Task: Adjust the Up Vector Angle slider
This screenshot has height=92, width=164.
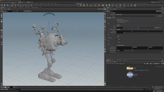Action: [x=143, y=33]
